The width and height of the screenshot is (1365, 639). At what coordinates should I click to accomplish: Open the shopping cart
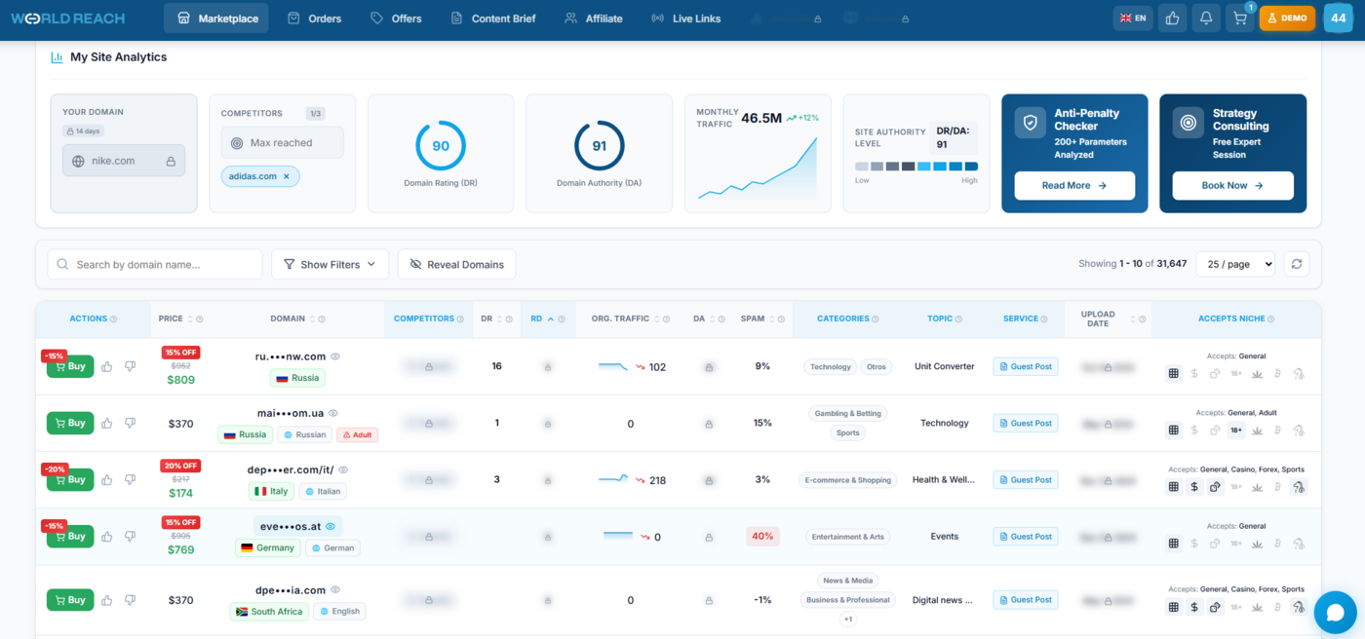[x=1240, y=19]
